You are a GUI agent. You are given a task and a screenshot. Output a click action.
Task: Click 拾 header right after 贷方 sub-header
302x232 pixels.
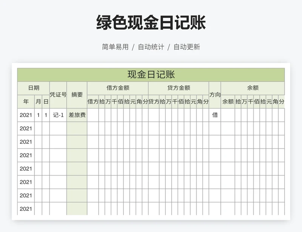click(162, 101)
